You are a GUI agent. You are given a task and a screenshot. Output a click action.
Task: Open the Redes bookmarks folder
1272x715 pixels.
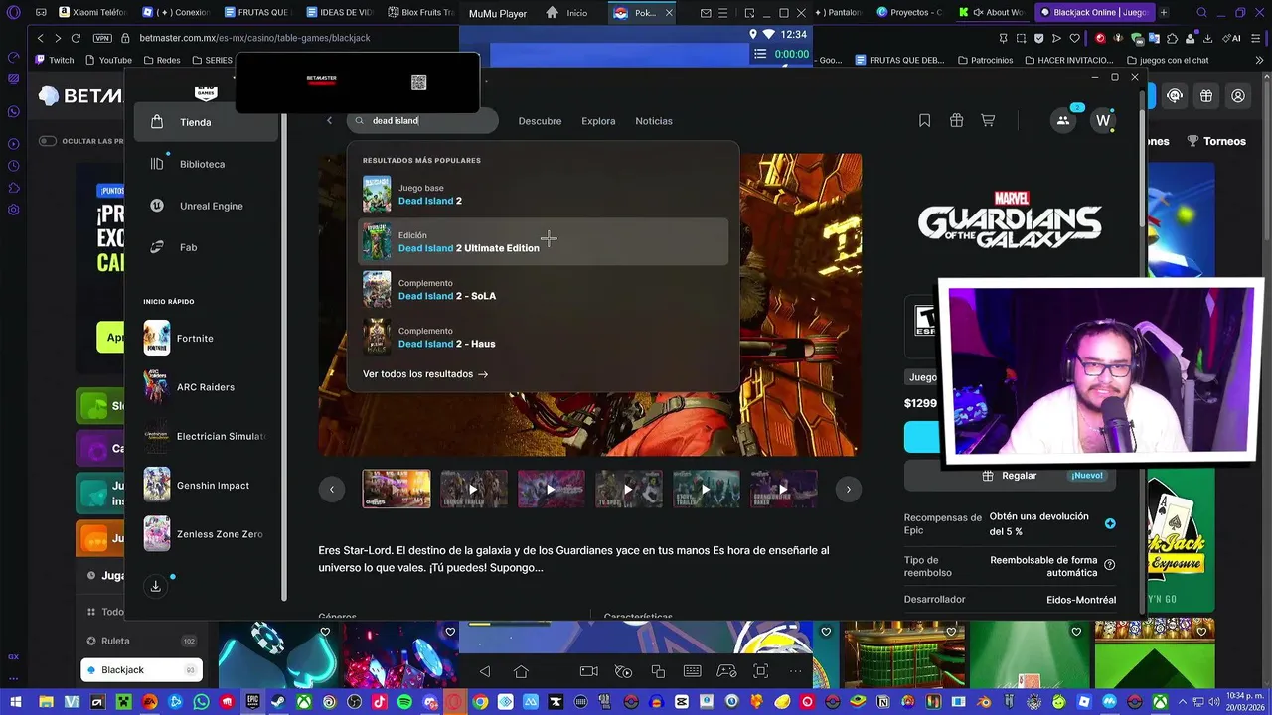point(162,60)
